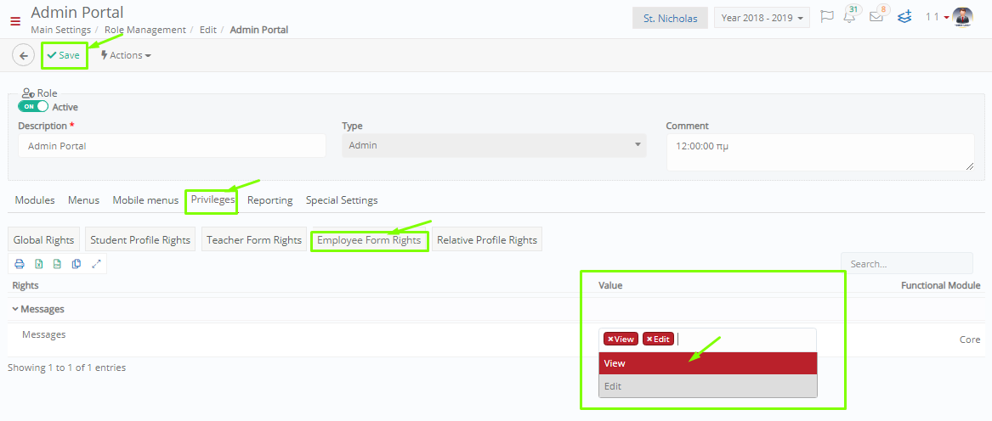Image resolution: width=992 pixels, height=421 pixels.
Task: Open Relative Profile Rights section
Action: 487,240
